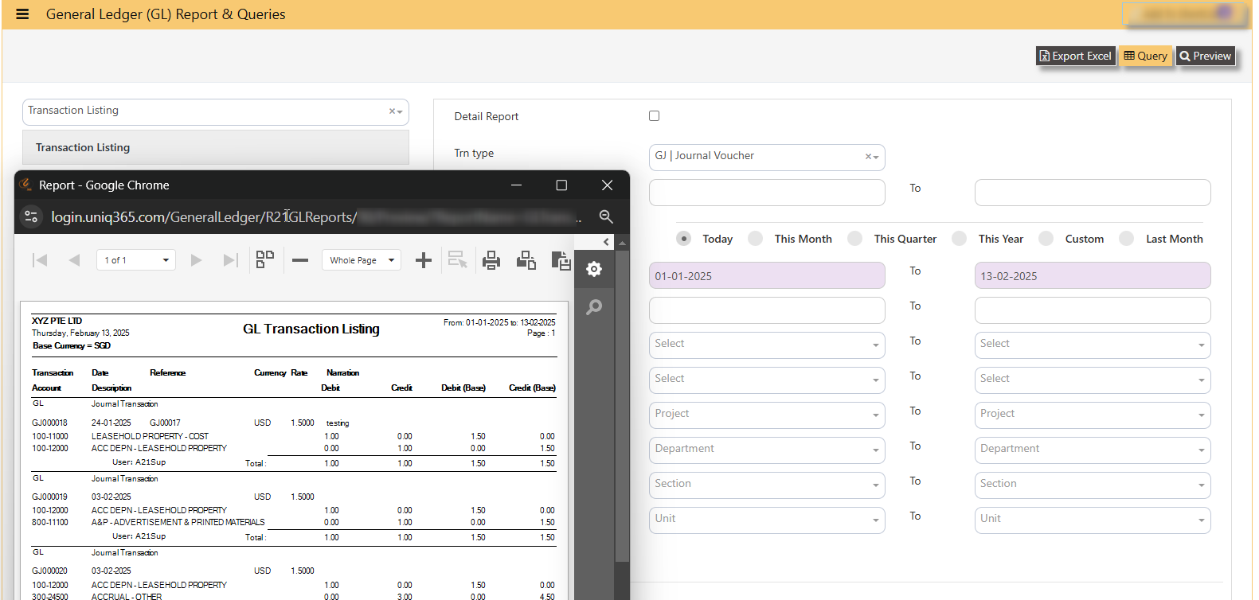The image size is (1259, 600).
Task: Click the 13-02-2025 end date field
Action: pos(1093,275)
